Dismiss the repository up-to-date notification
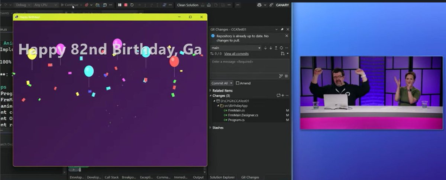446x180 pixels. click(287, 36)
